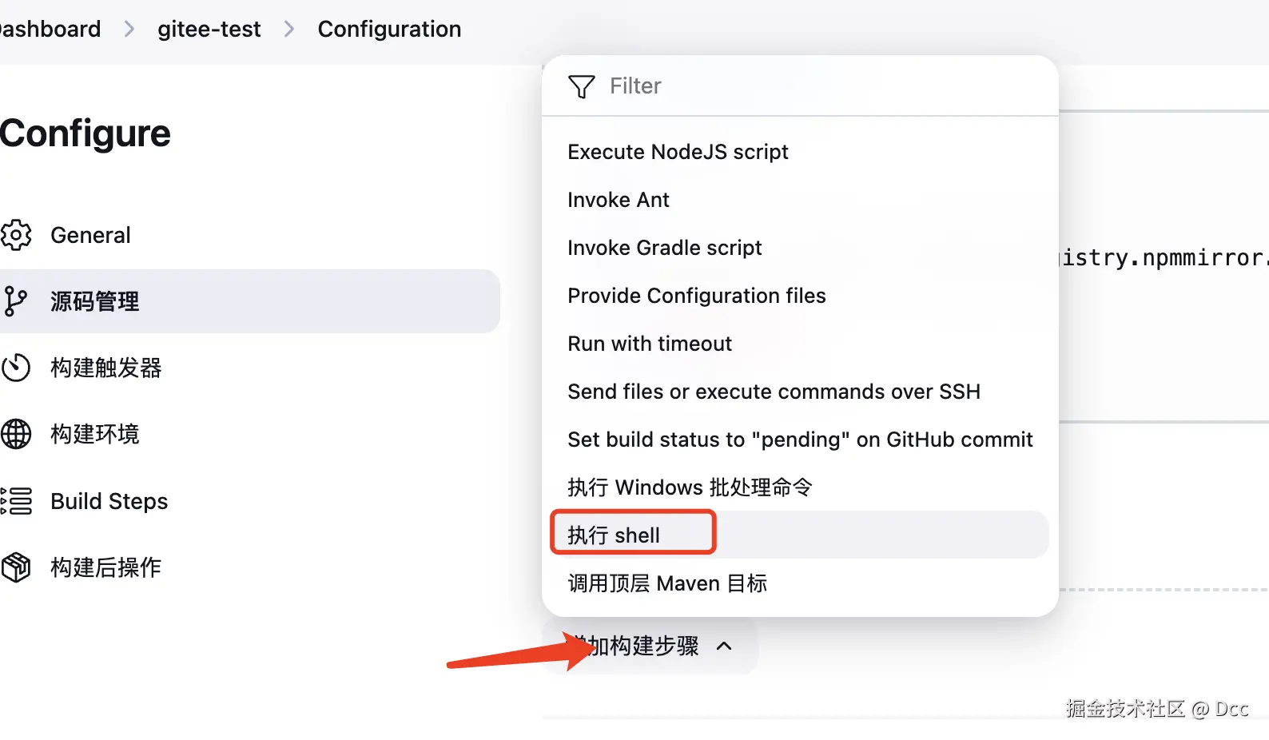The width and height of the screenshot is (1269, 740).
Task: Click the build environment globe icon
Action: point(16,434)
